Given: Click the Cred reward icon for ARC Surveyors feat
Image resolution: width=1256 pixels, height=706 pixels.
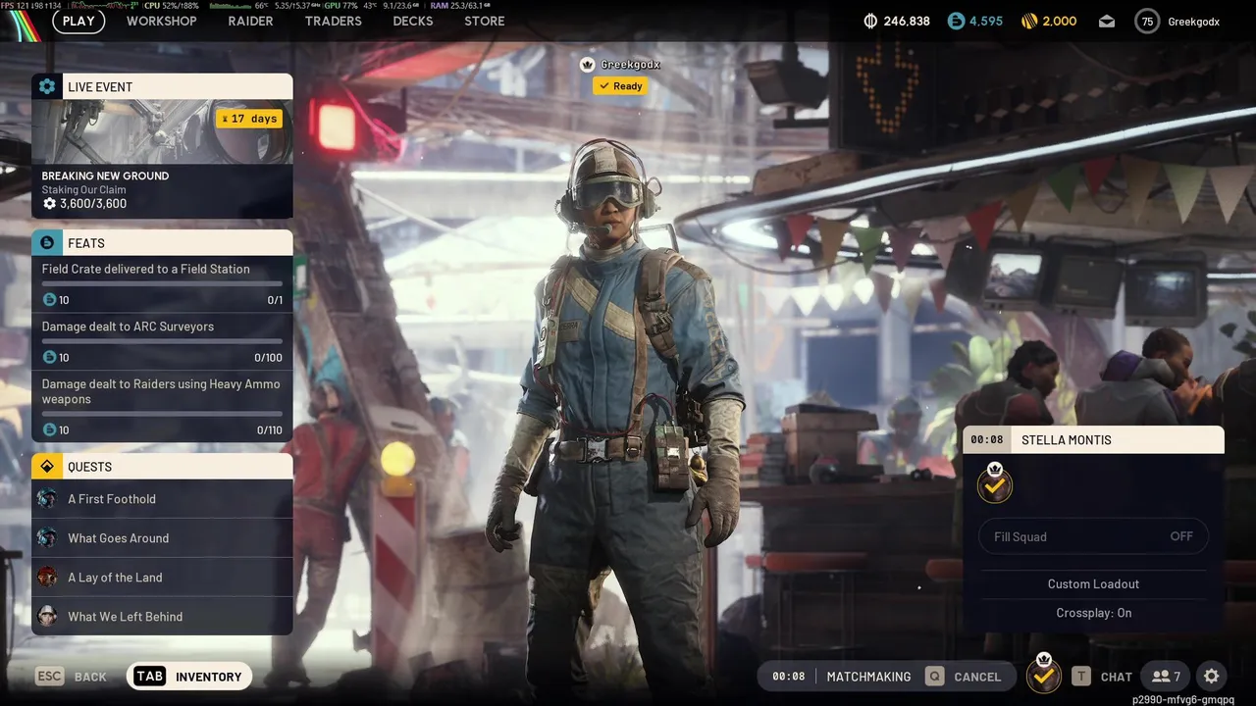Looking at the screenshot, I should (49, 358).
